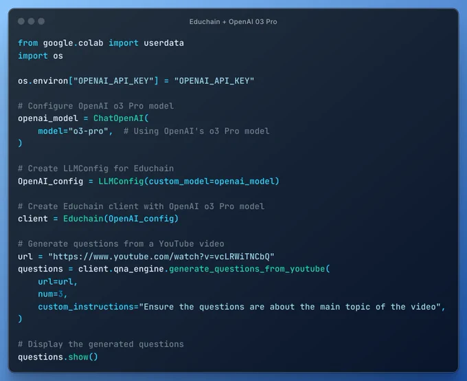Click the comment '# Create LLMConfig for Educhain'

coord(96,168)
